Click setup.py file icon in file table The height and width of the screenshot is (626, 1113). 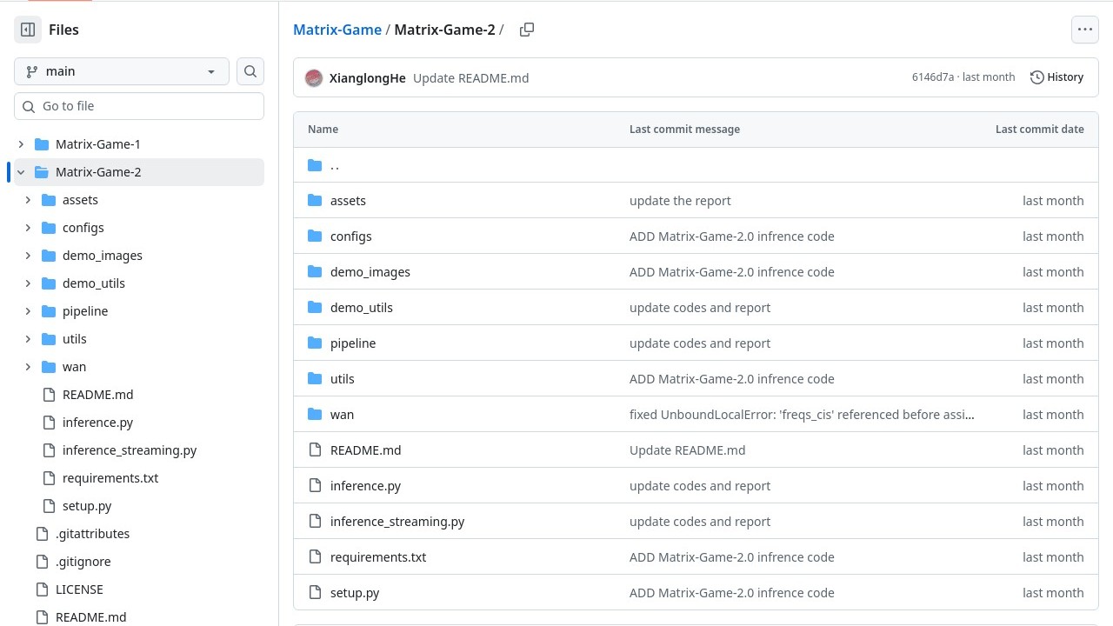click(315, 593)
